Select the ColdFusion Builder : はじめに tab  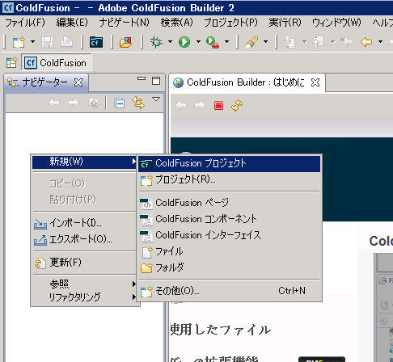(x=246, y=82)
